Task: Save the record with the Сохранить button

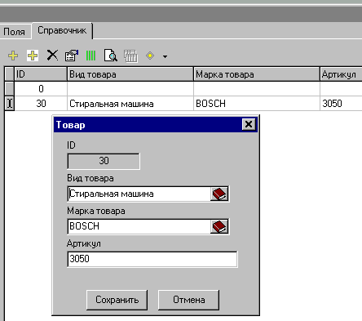Action: click(117, 300)
